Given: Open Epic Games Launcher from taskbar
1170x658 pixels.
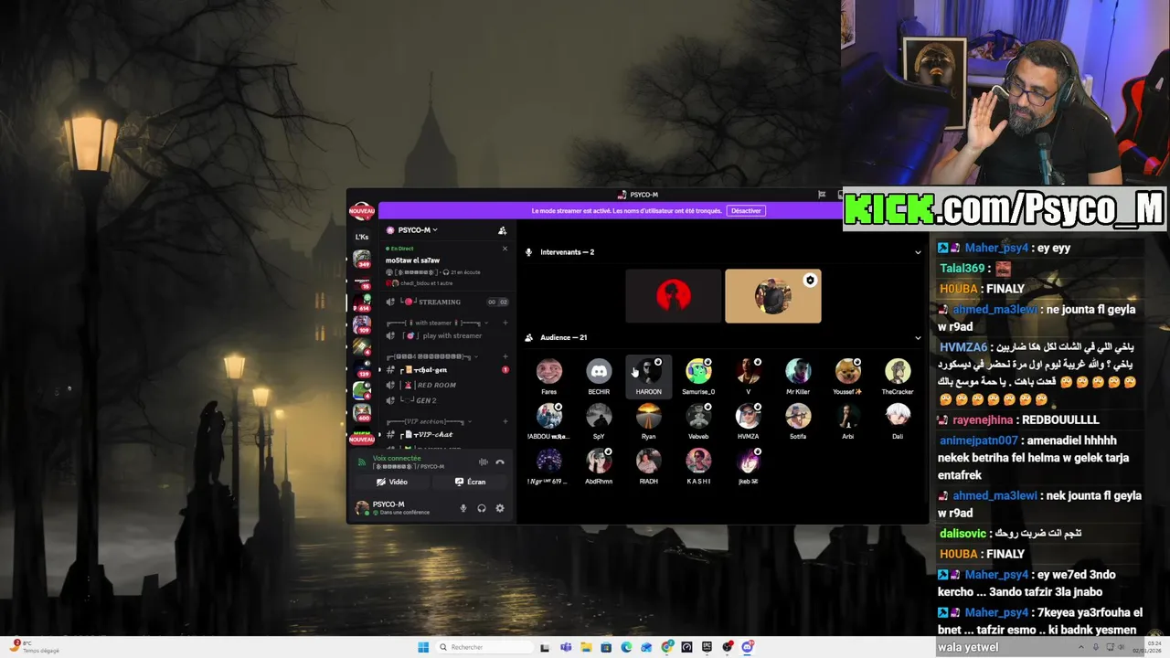Looking at the screenshot, I should [x=707, y=647].
